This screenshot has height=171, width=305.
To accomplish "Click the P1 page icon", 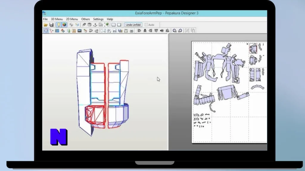I will [x=115, y=31].
